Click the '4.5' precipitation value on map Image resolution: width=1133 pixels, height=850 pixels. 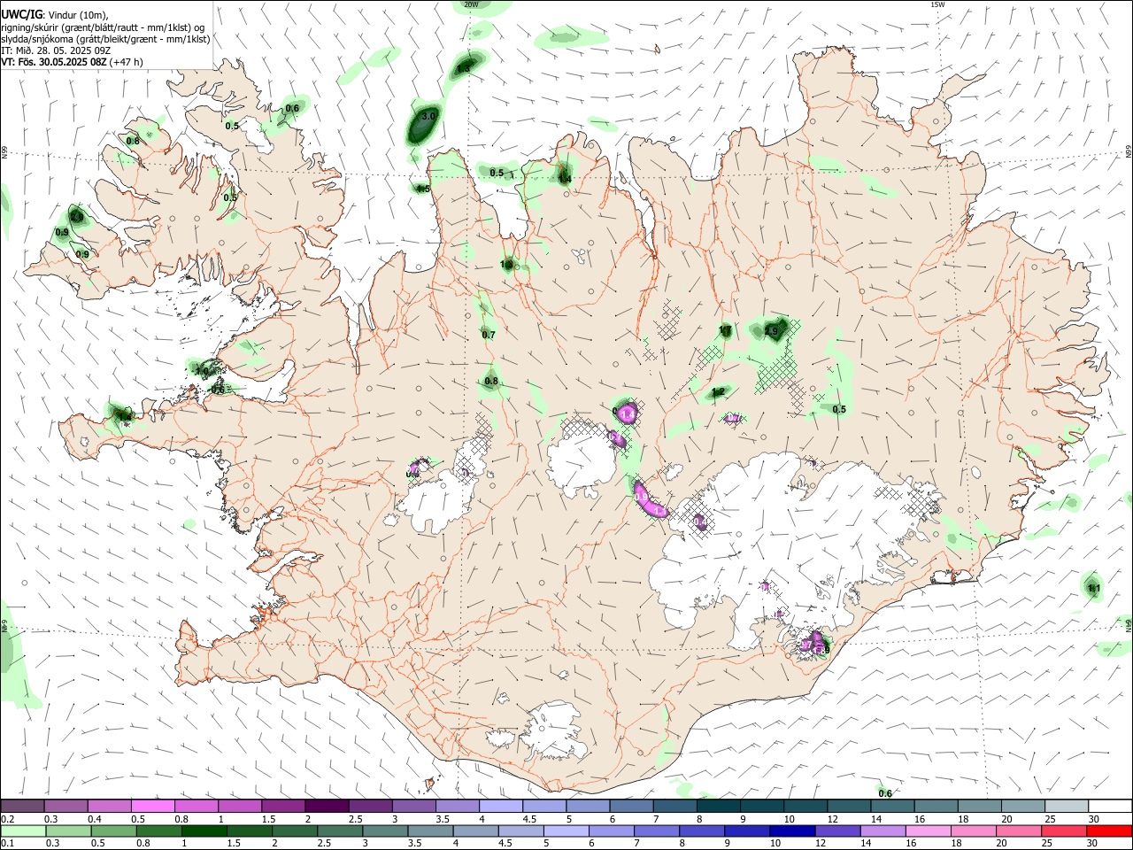tap(423, 189)
